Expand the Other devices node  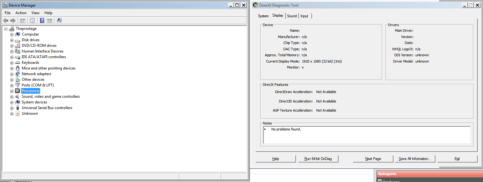(12, 80)
